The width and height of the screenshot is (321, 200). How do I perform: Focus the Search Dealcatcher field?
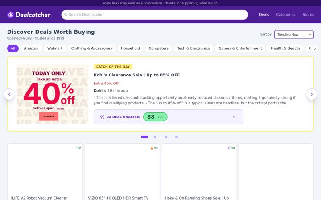[x=155, y=15]
